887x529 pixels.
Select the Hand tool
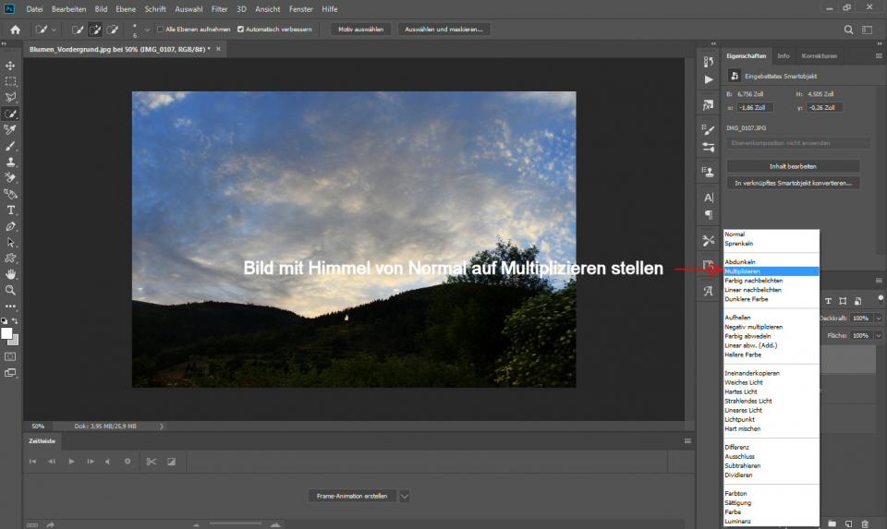click(11, 273)
